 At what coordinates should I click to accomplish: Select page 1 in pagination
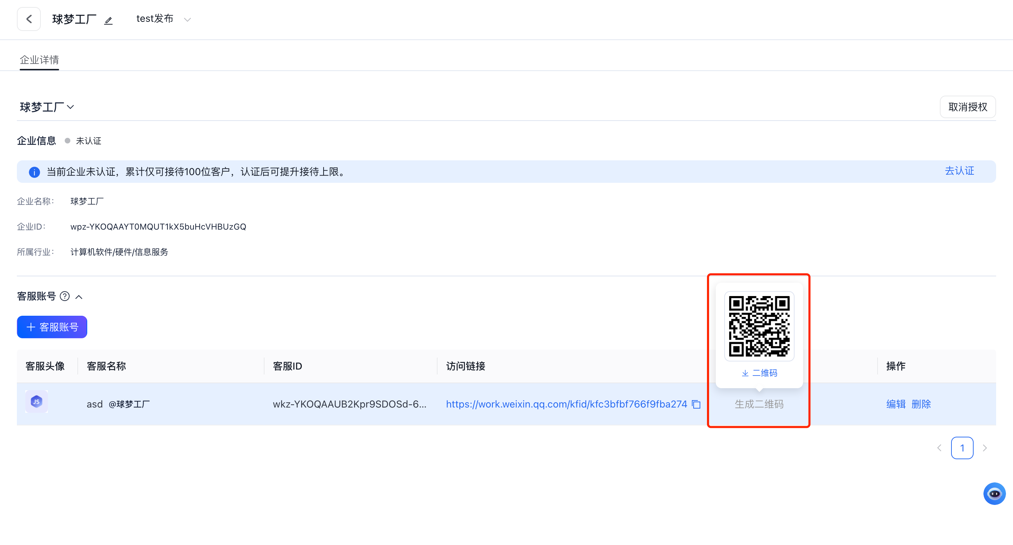pos(962,448)
